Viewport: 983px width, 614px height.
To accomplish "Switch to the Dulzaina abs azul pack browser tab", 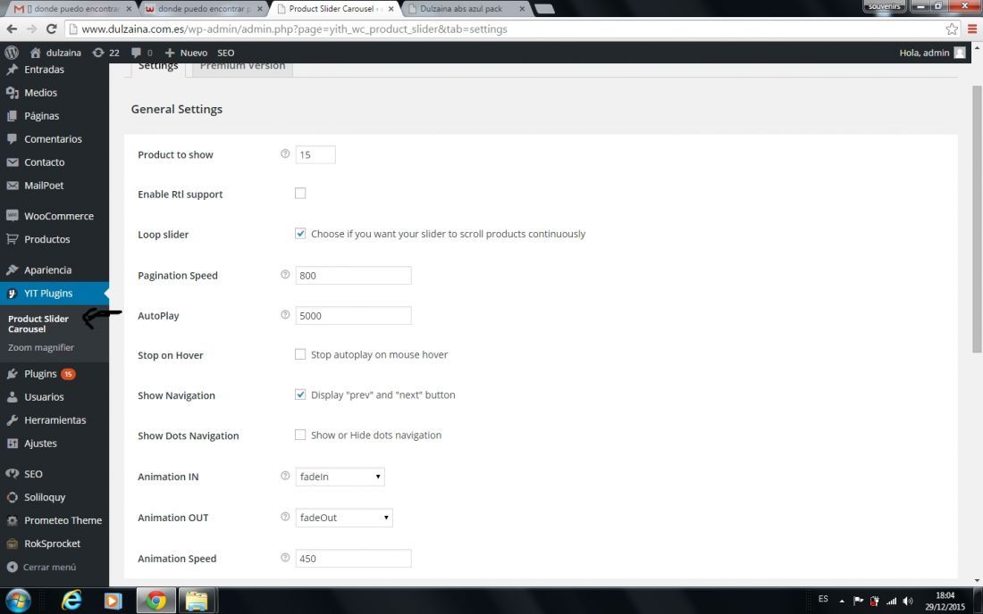I will tap(467, 9).
